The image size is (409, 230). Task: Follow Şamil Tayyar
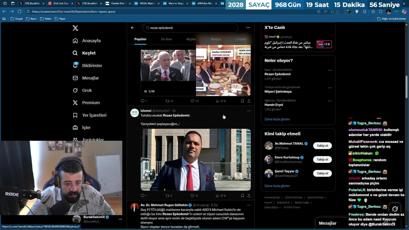[322, 173]
